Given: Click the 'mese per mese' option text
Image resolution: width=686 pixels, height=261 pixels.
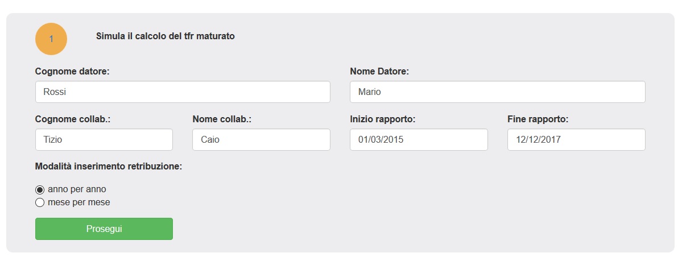Looking at the screenshot, I should pos(79,202).
